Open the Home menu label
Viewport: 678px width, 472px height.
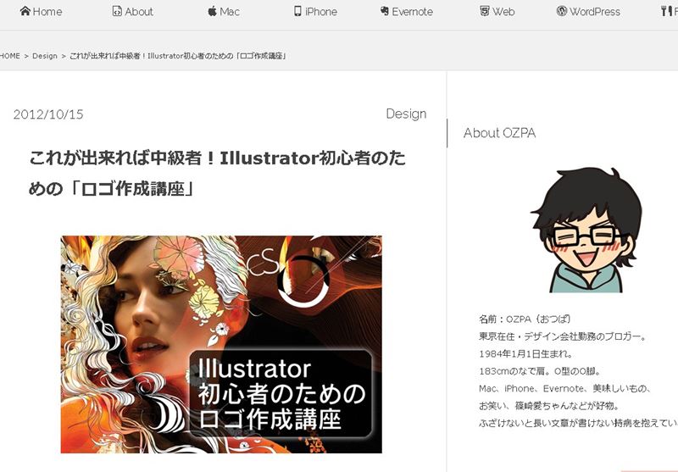[x=47, y=12]
